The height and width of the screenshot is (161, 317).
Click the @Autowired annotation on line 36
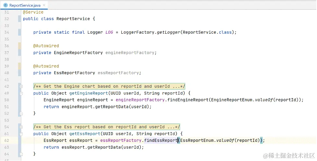click(46, 46)
